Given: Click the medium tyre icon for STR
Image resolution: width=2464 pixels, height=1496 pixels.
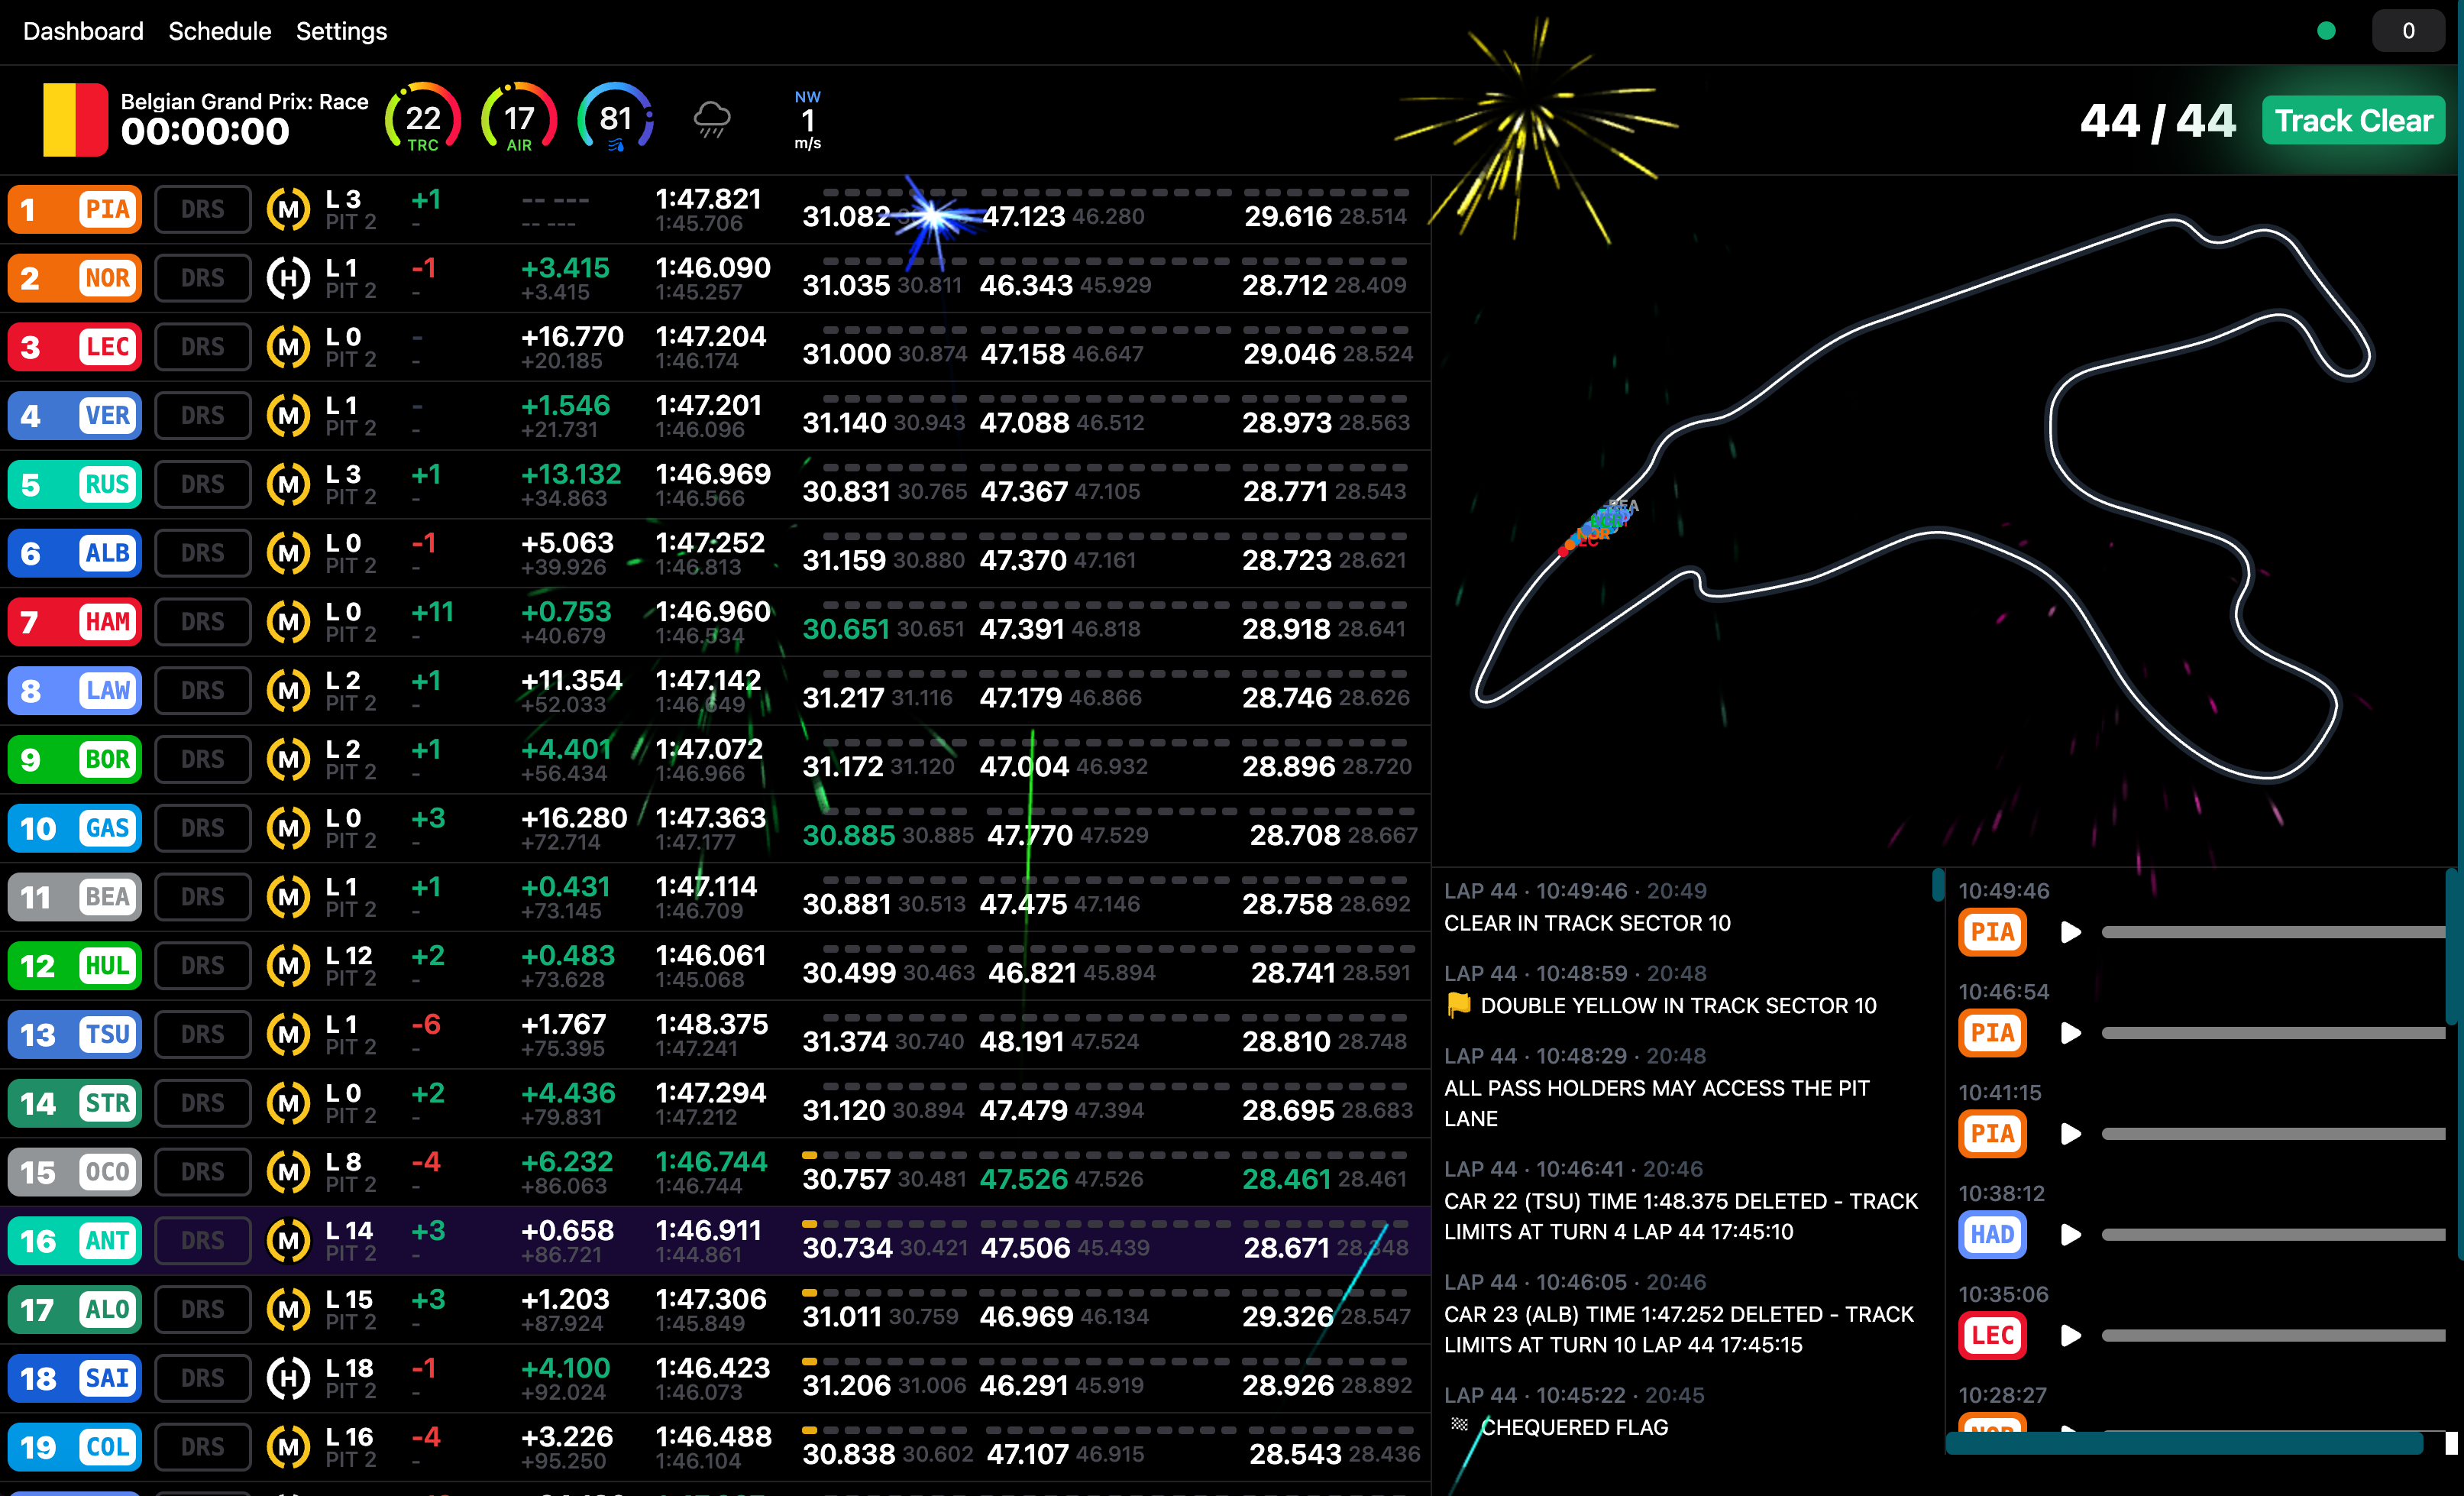Looking at the screenshot, I should [288, 1103].
